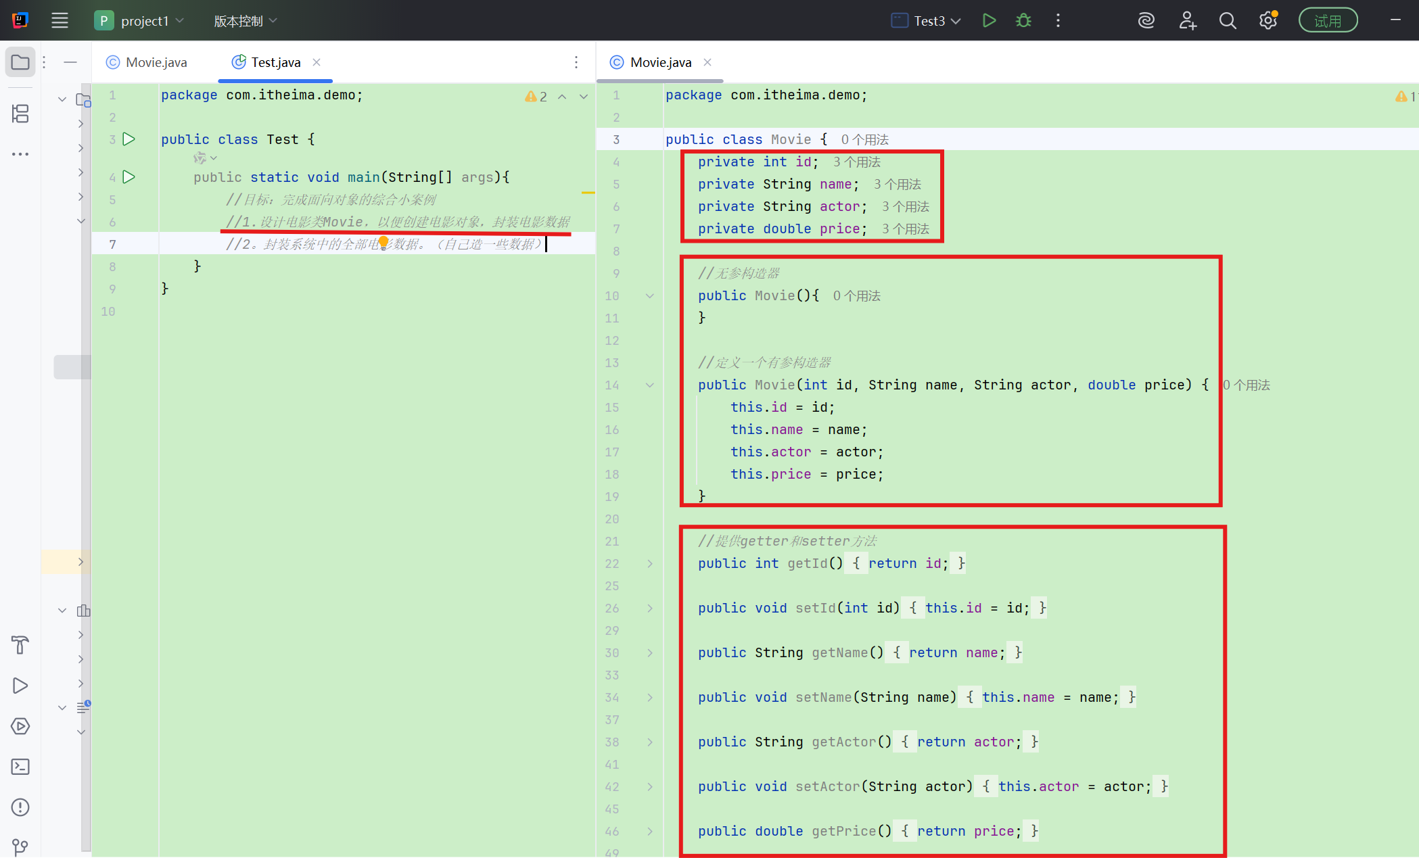Click the 试用 trial button
The image size is (1419, 858).
(x=1328, y=21)
